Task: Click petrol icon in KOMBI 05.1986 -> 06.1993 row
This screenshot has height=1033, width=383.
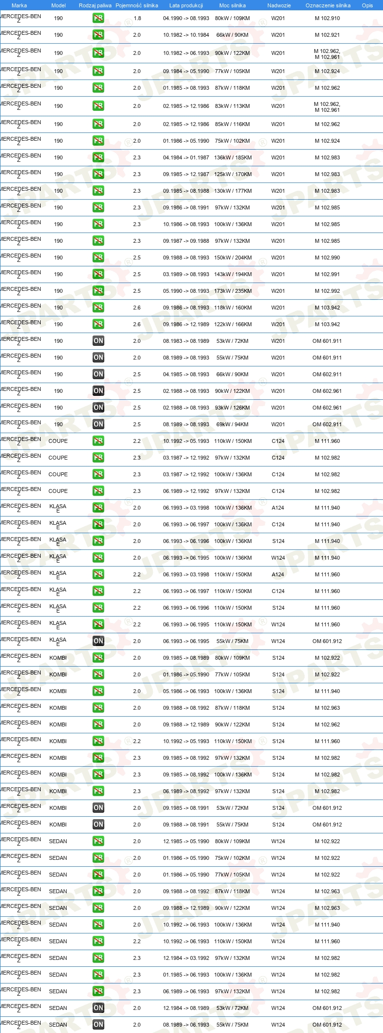Action: (x=98, y=691)
